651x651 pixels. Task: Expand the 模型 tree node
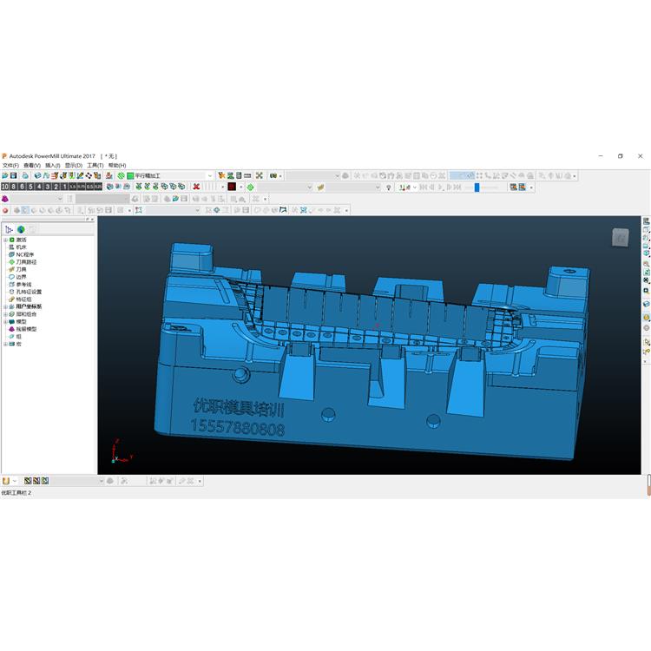[x=5, y=322]
